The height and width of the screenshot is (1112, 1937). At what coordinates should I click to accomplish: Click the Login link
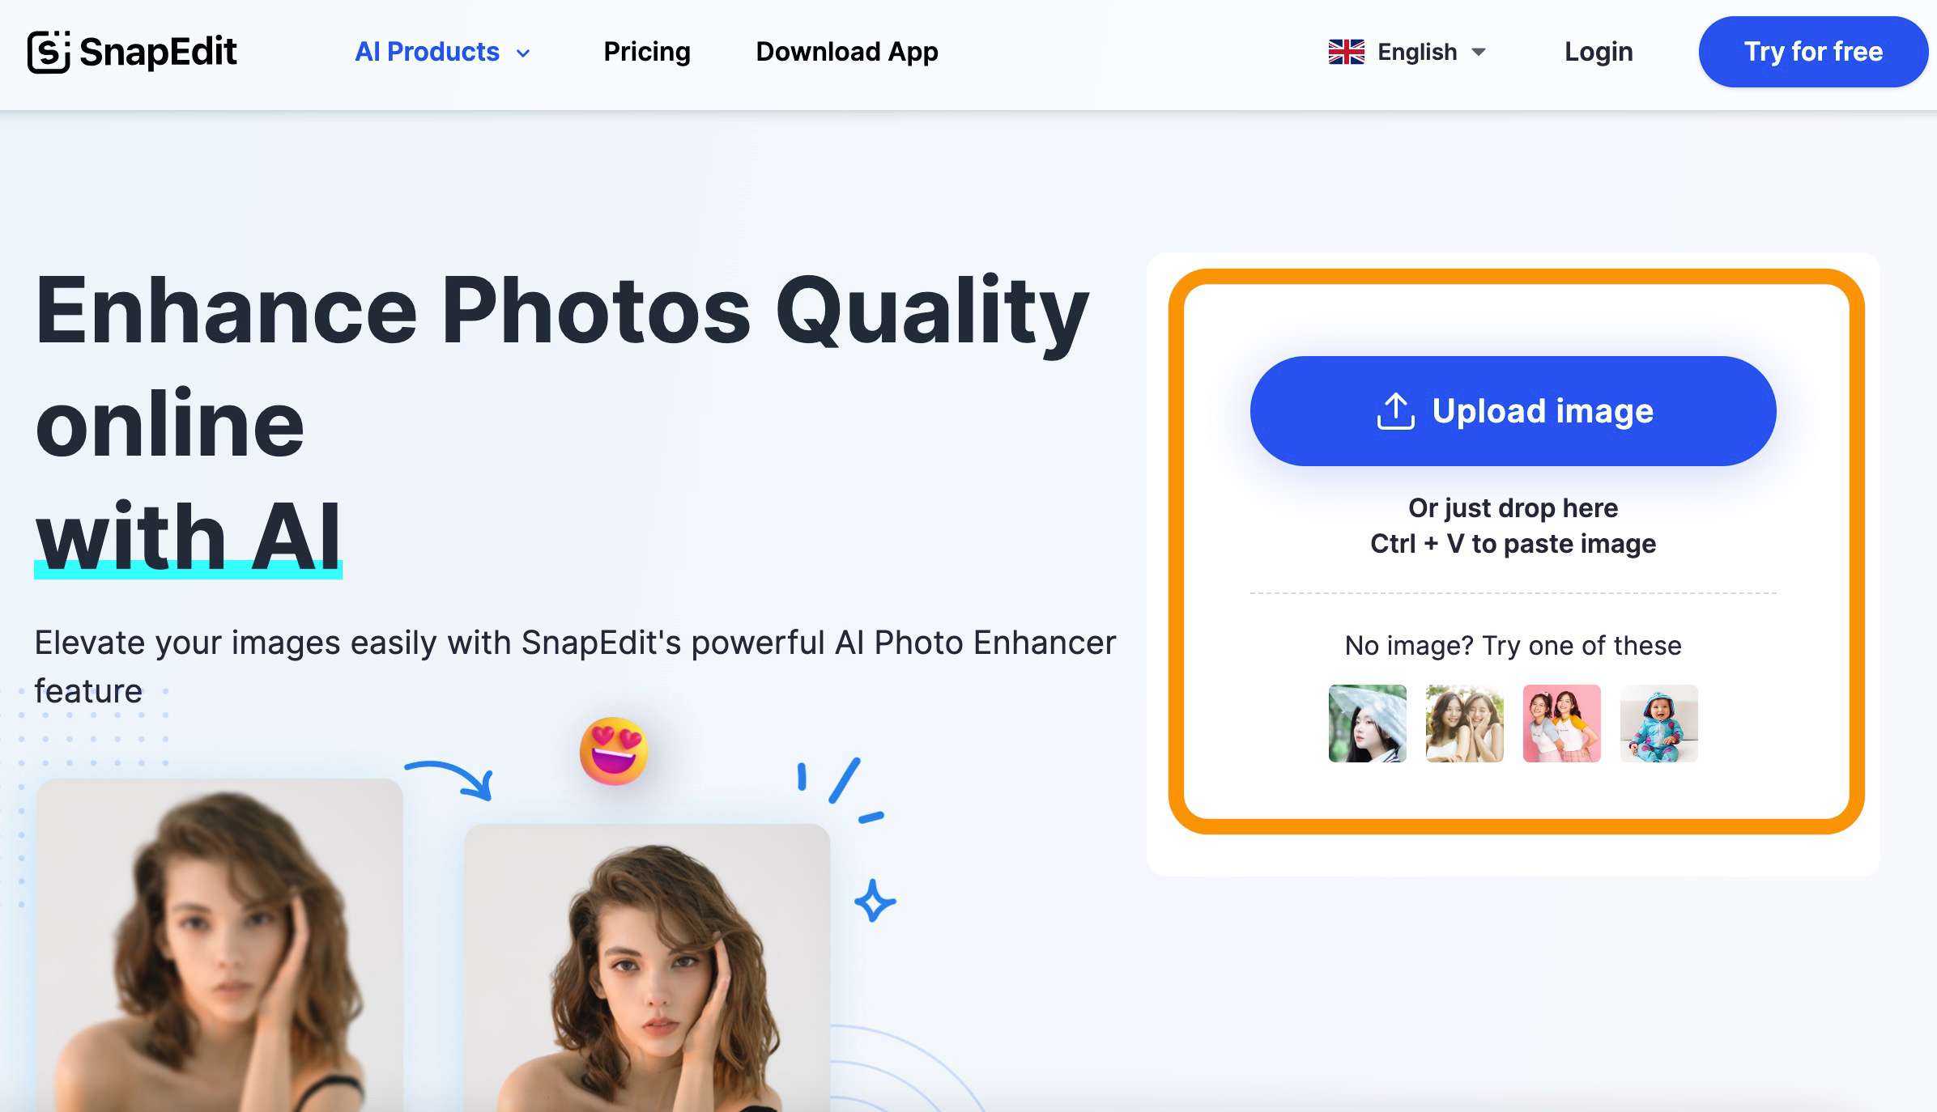click(x=1598, y=50)
